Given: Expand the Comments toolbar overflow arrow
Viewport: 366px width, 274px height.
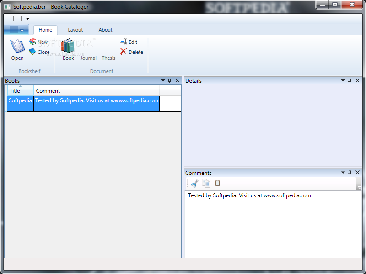Looking at the screenshot, I should click(359, 184).
